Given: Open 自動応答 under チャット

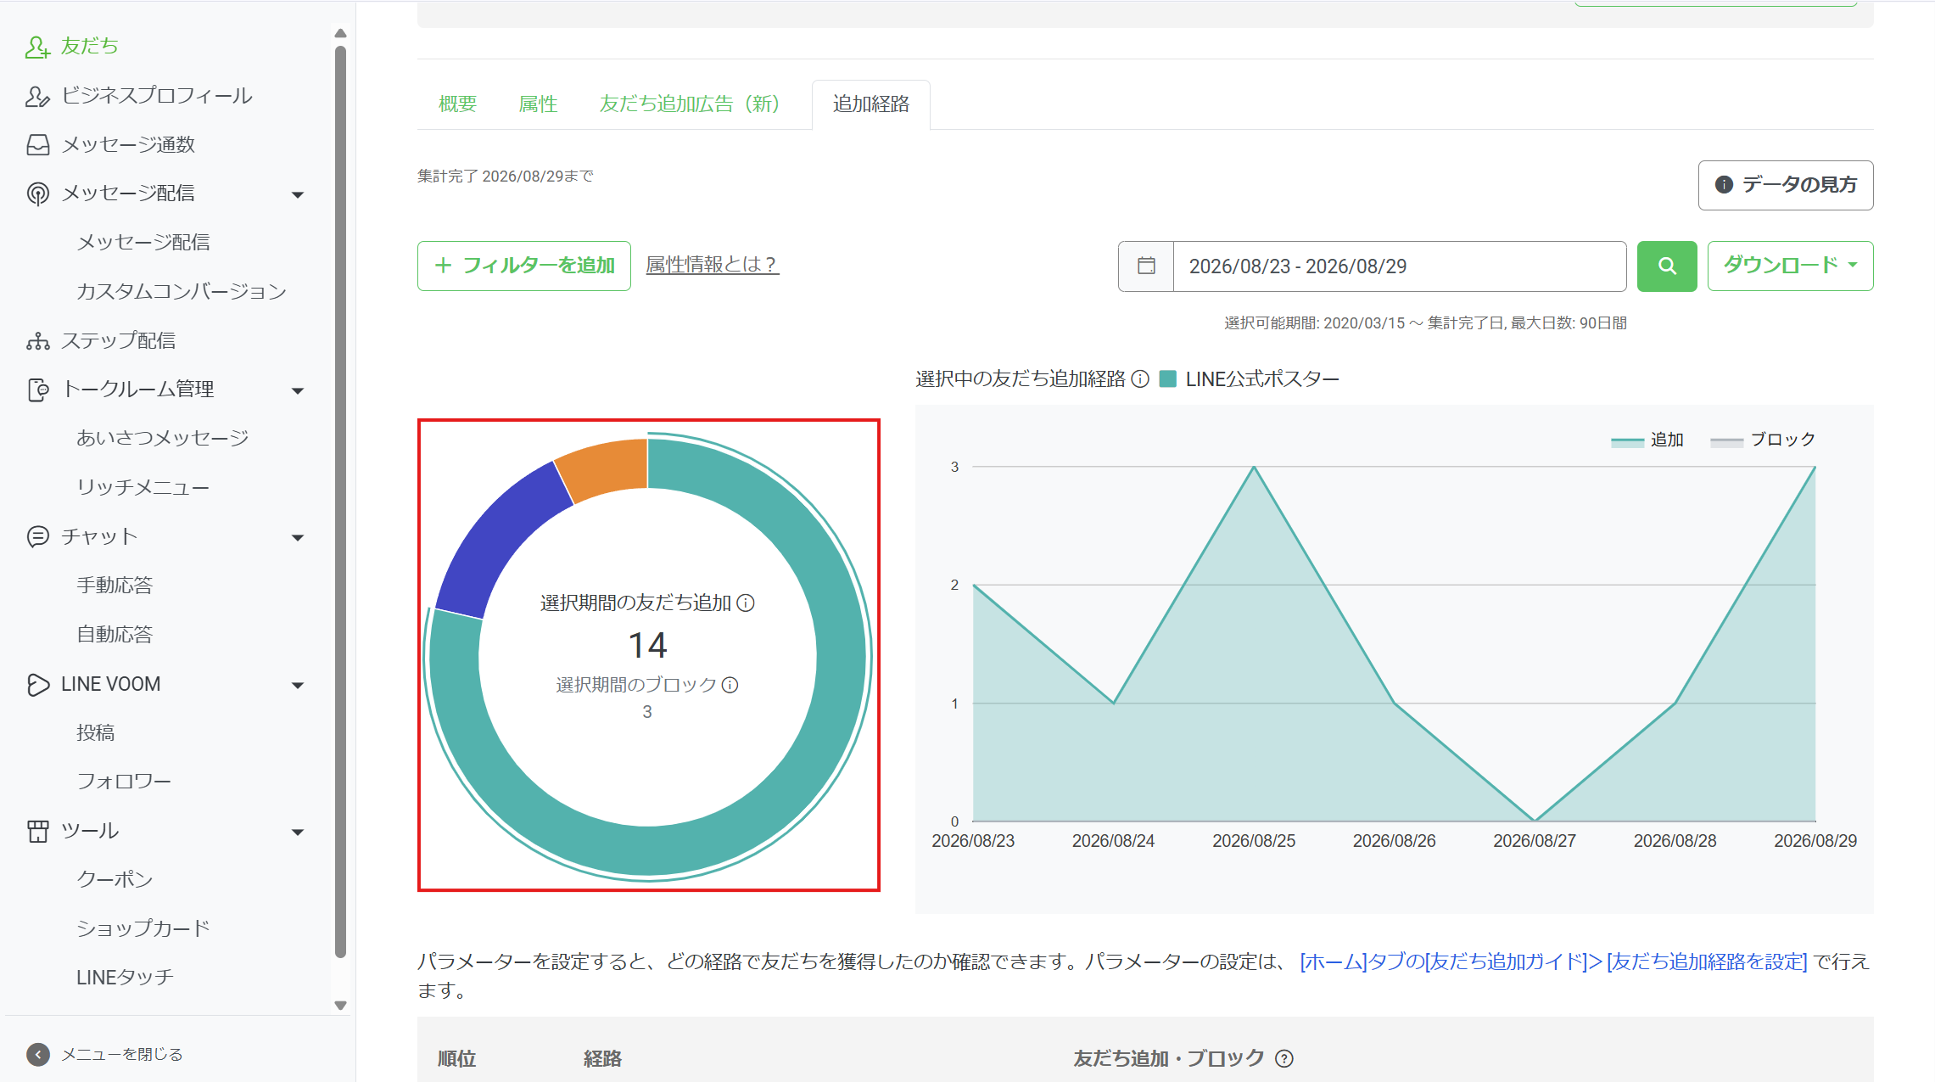Looking at the screenshot, I should click(x=115, y=635).
